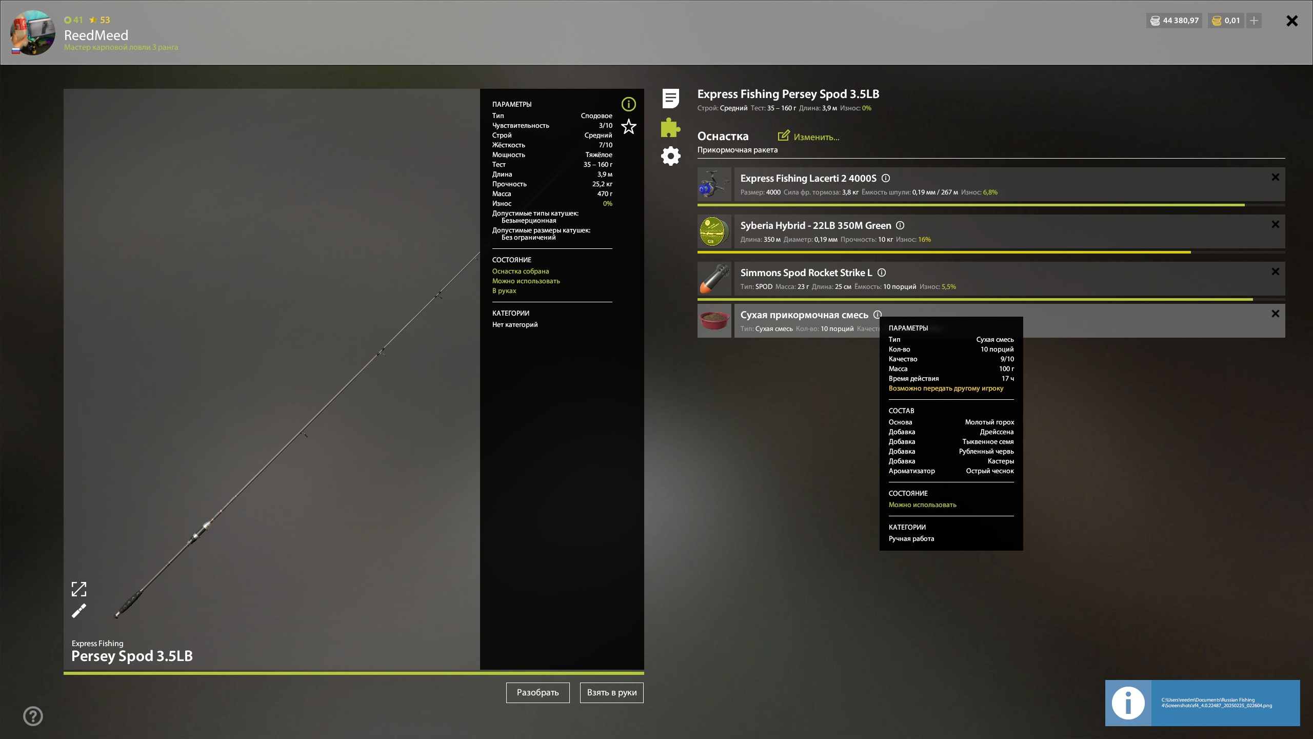Image resolution: width=1313 pixels, height=739 pixels.
Task: Show info for Сухая прикормочная смесь
Action: 878,315
